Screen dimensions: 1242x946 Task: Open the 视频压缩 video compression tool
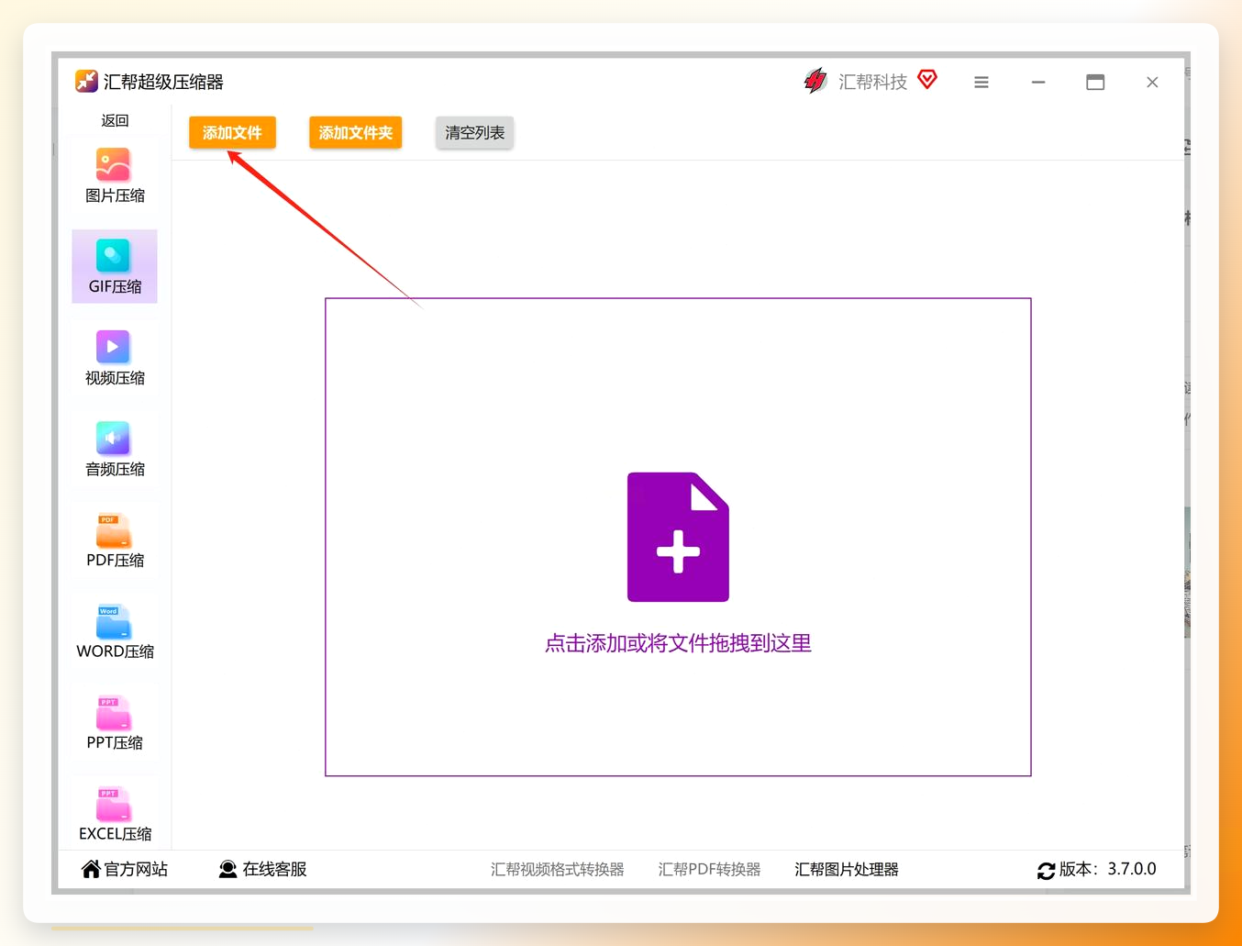pyautogui.click(x=115, y=358)
